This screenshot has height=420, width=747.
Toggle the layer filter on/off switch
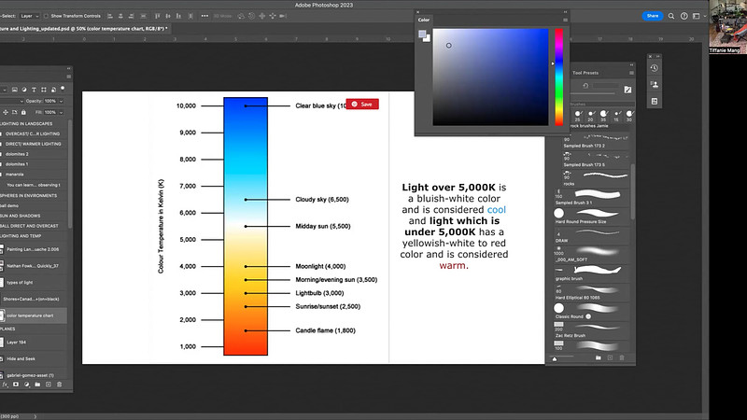63,89
